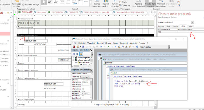Open the Debug menu in VBA editor
The image size is (204, 110).
click(108, 43)
